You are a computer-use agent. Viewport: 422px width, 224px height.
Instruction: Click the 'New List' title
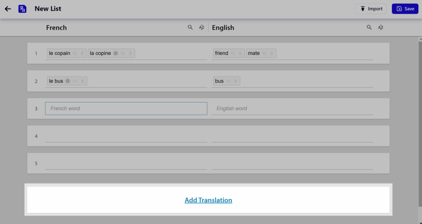48,9
